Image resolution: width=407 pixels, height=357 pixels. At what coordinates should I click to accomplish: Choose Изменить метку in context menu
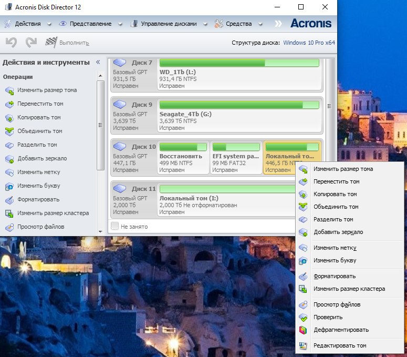pos(349,248)
